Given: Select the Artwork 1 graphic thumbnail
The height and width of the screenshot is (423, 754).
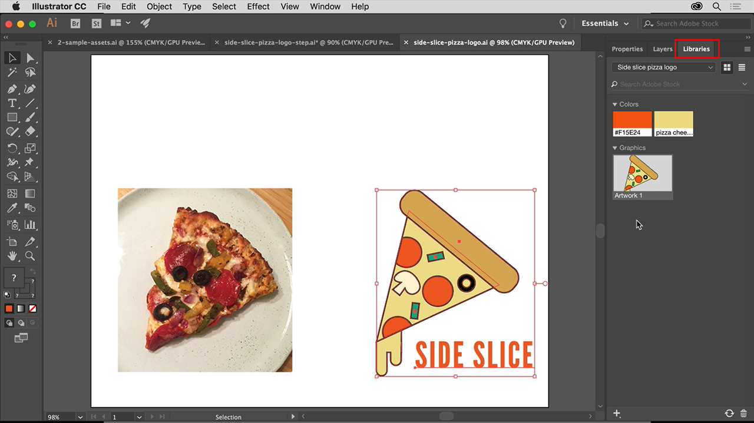Looking at the screenshot, I should click(x=643, y=176).
